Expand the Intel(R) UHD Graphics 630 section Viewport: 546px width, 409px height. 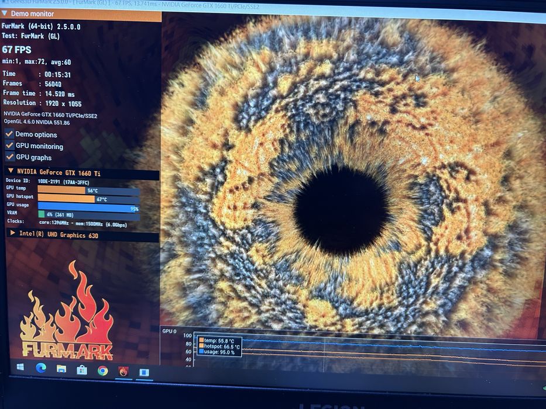tap(12, 233)
